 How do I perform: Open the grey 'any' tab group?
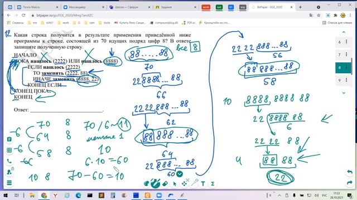[243, 7]
